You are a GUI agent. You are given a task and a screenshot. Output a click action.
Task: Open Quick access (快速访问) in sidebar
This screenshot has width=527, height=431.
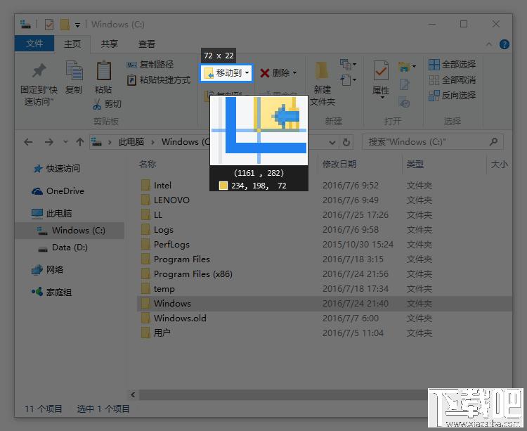[x=57, y=169]
